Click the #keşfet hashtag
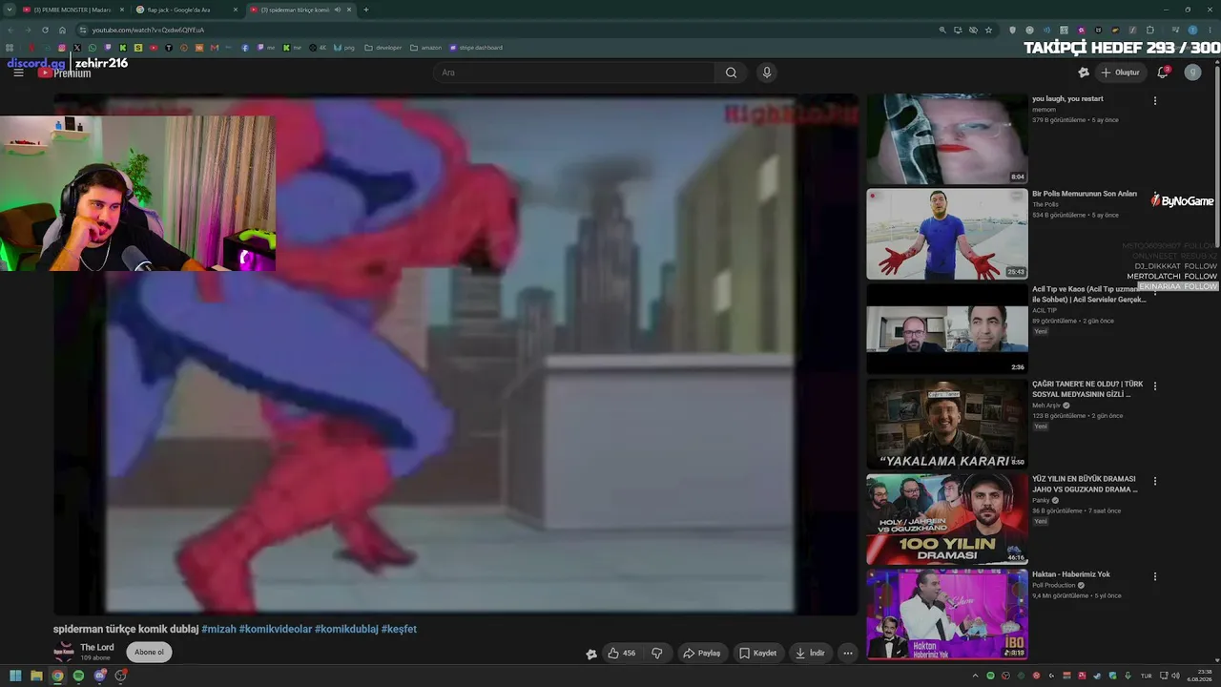The image size is (1221, 687). 399,629
